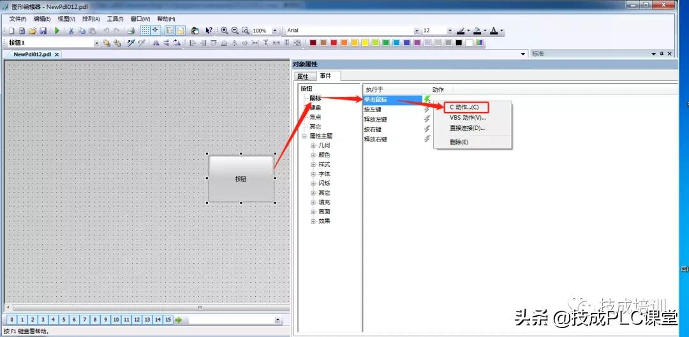Screen dimensions: 689x337
Task: Save the picture with the floppy disk icon
Action: coord(43,31)
